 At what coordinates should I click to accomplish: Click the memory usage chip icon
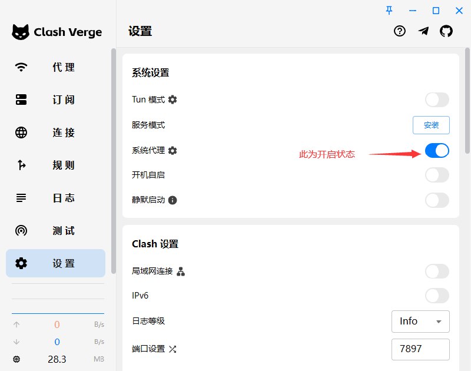click(x=16, y=359)
